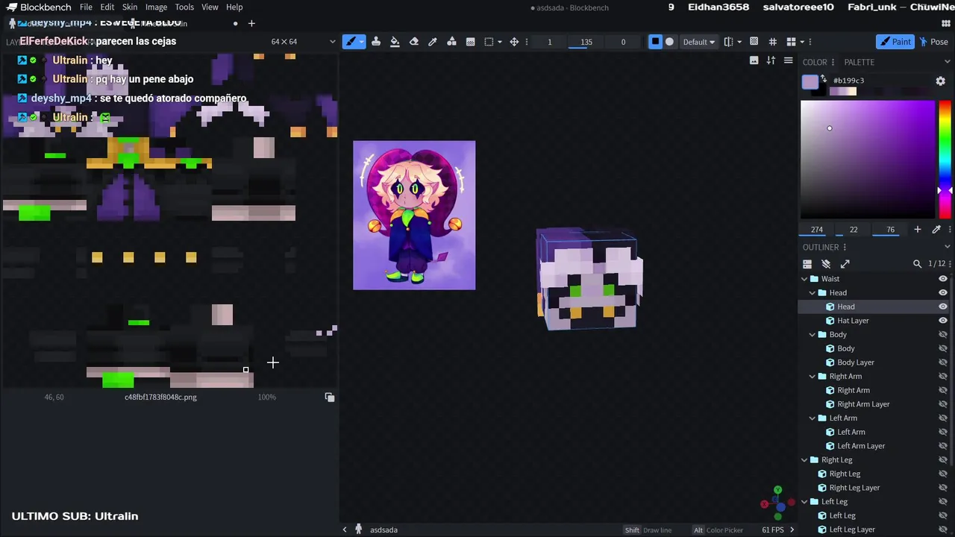Click the image icon above the color panel
The height and width of the screenshot is (537, 955).
pos(754,60)
